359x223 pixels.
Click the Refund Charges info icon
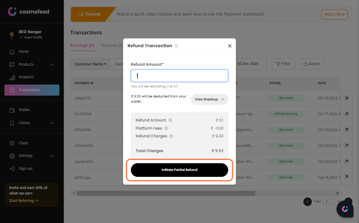[x=171, y=136]
